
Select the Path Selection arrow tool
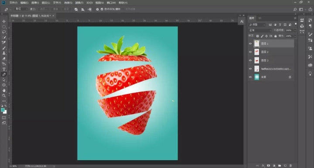(4, 80)
